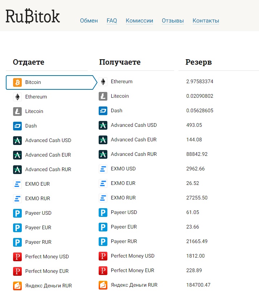Choose Payeer RUR label in Получаете list
The image size is (259, 299).
tap(124, 241)
